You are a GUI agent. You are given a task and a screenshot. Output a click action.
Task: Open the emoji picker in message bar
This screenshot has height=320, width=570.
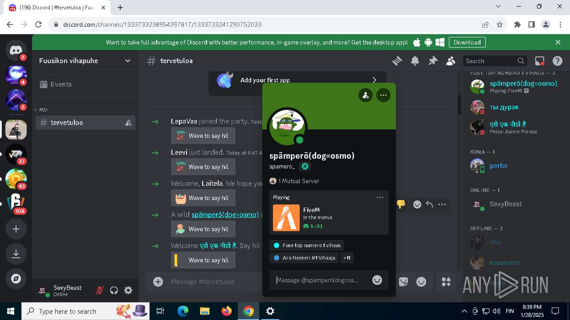421,281
